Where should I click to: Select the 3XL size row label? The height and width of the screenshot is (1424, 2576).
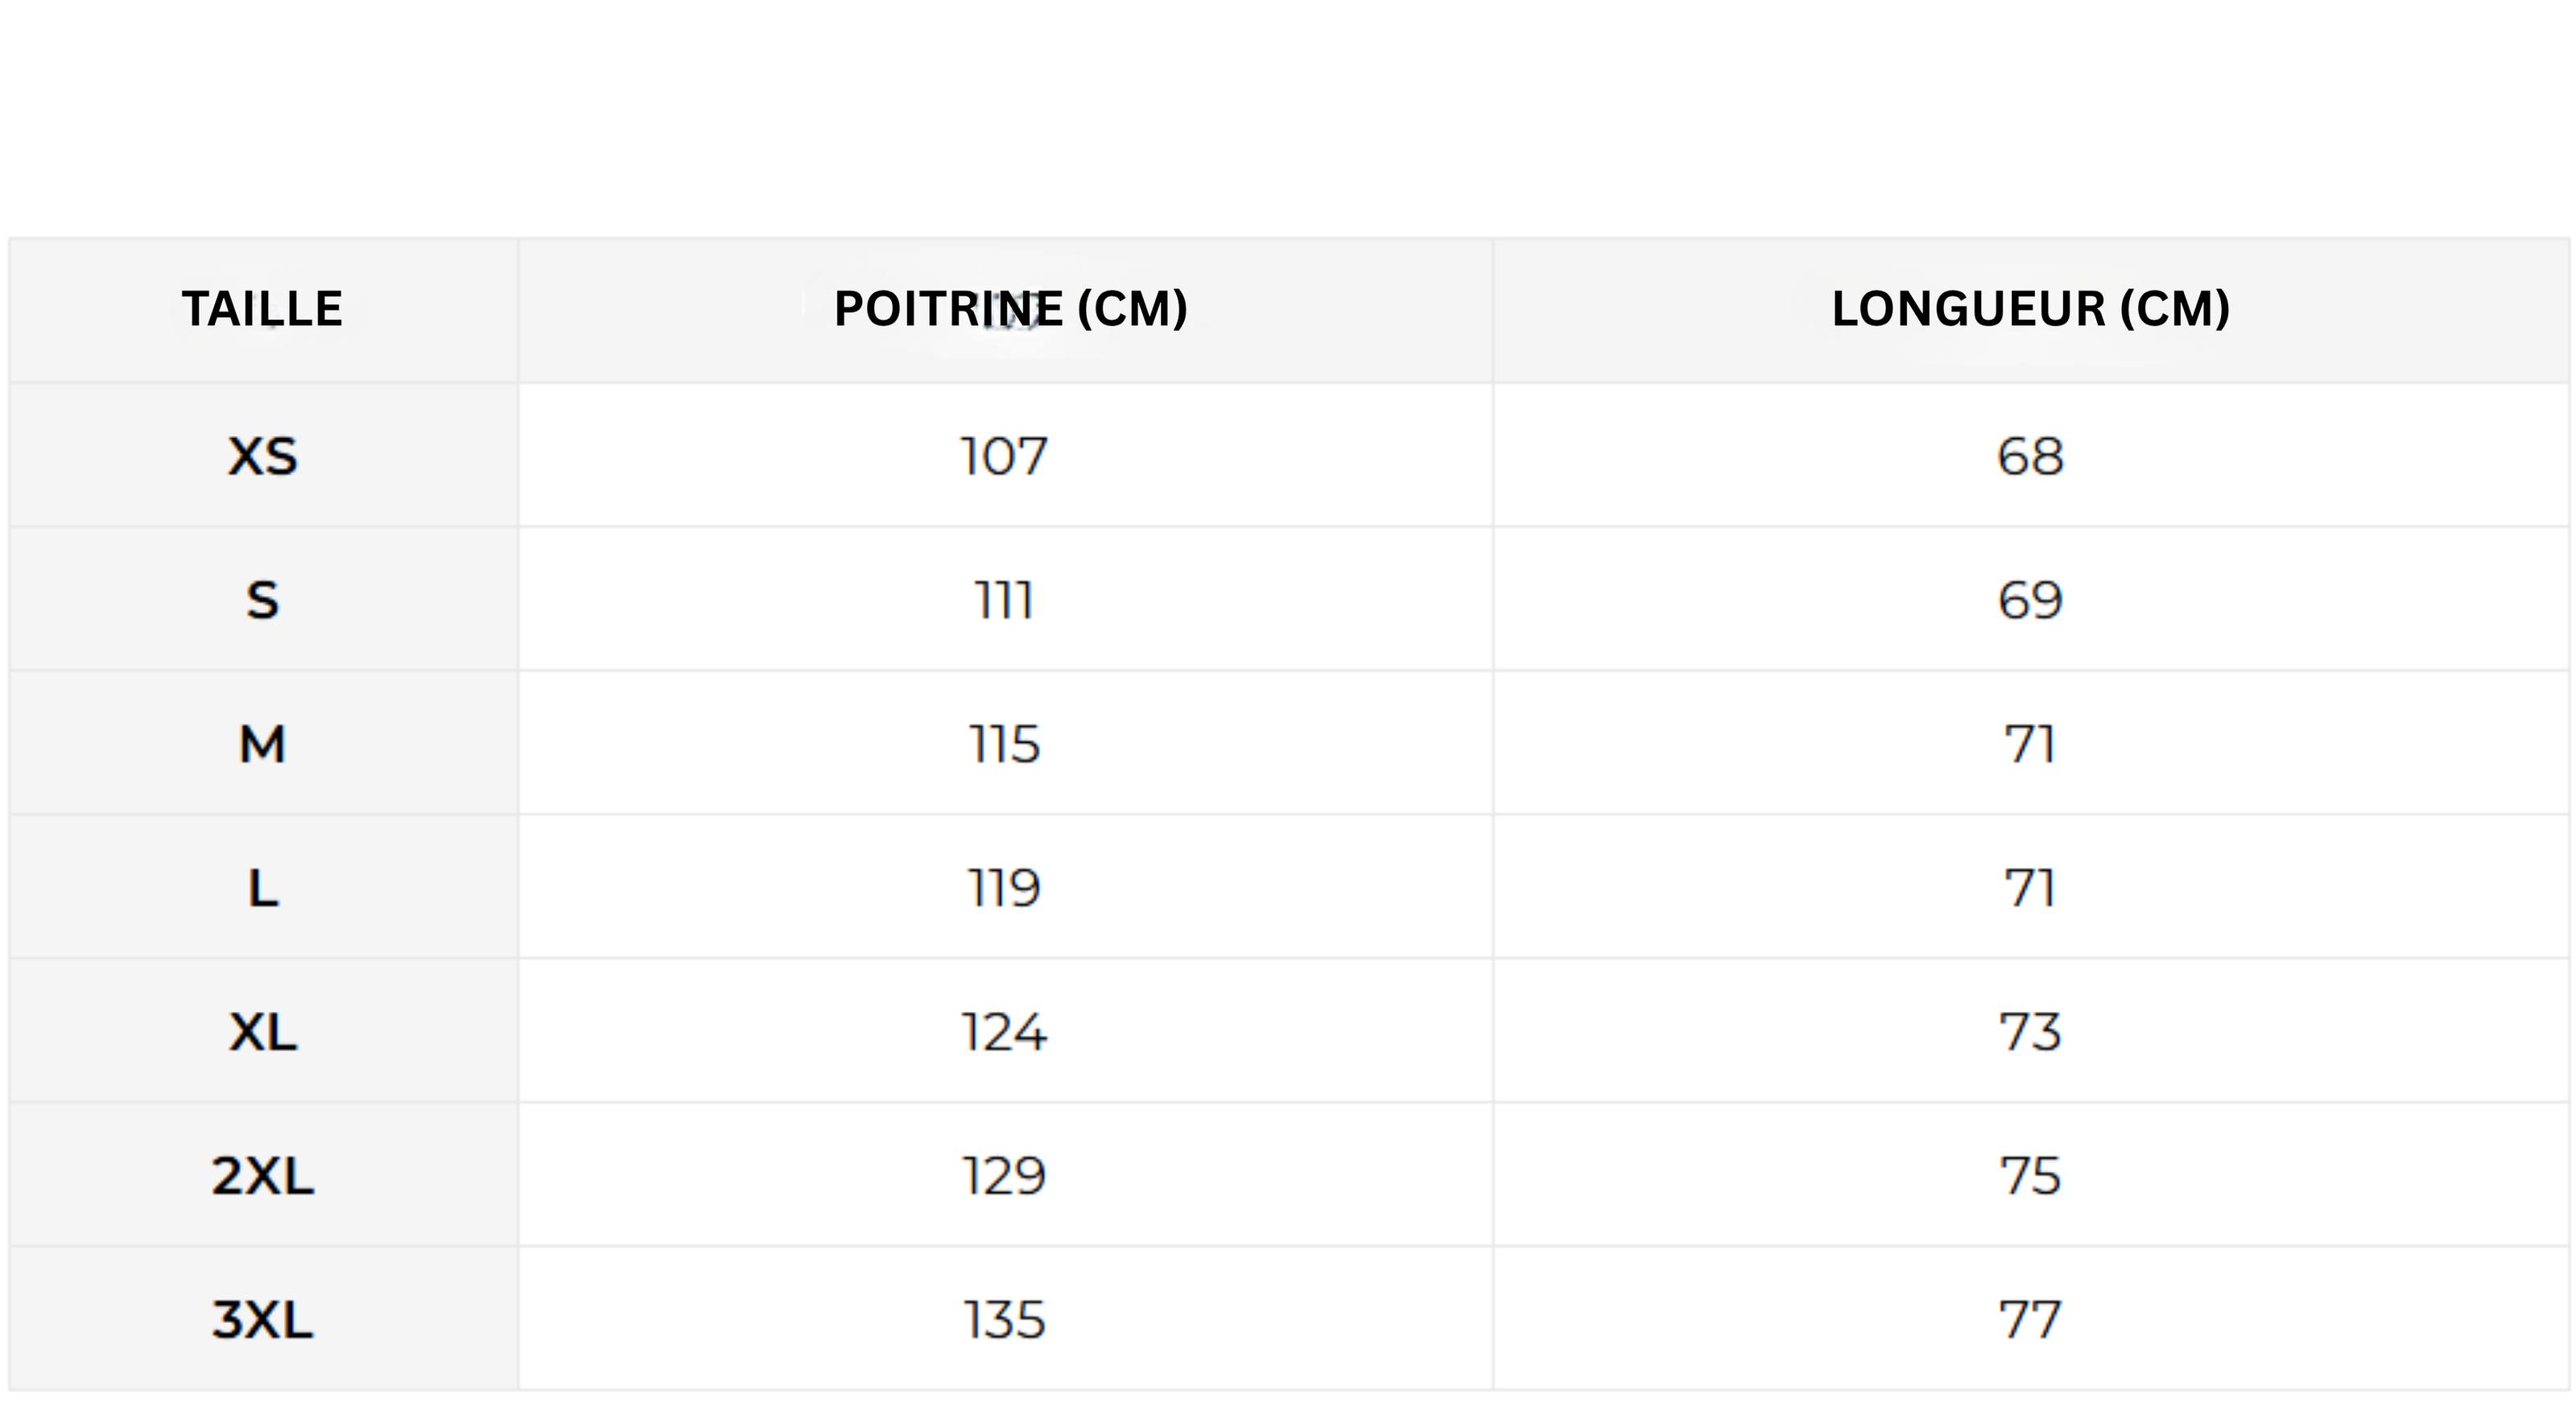pos(263,1320)
